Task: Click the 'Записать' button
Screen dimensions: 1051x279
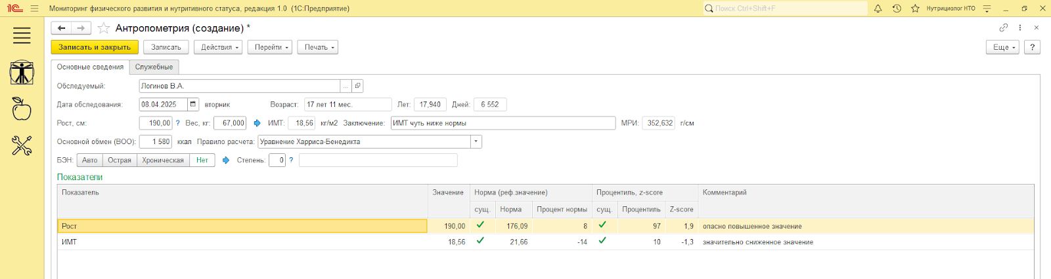Action: 166,47
